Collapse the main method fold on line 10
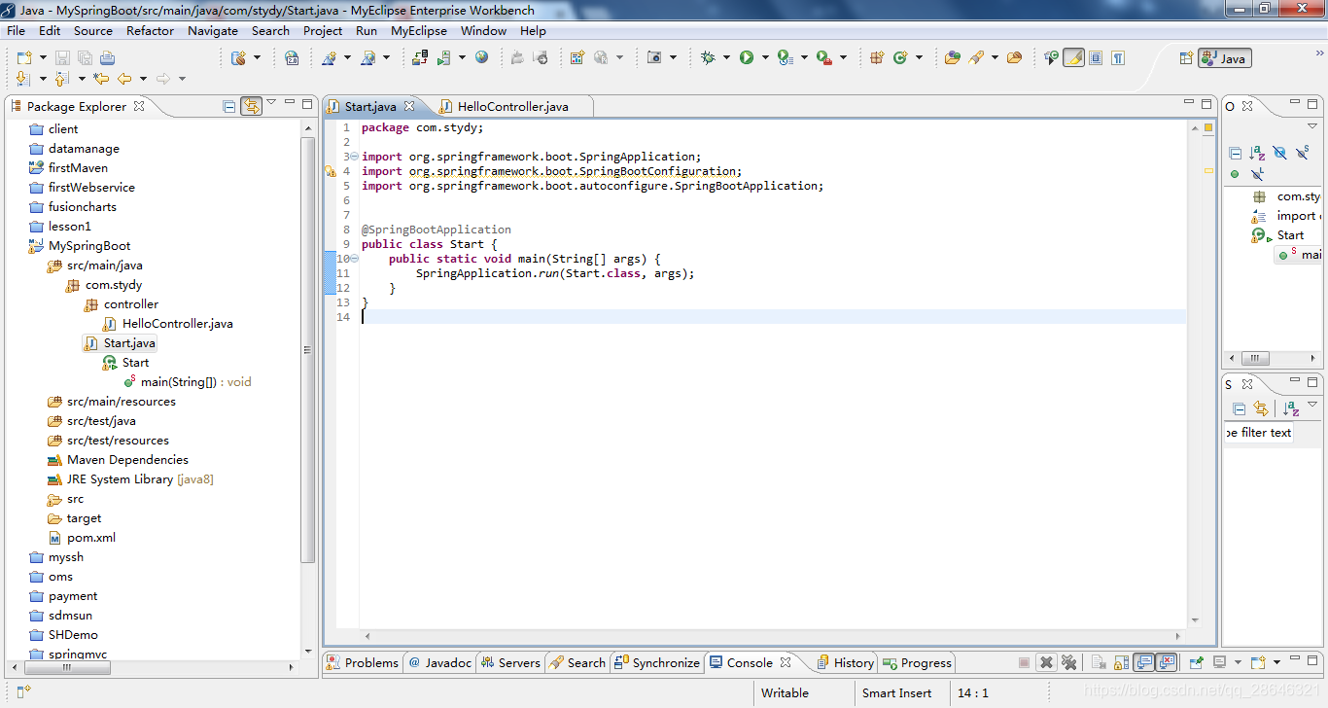Image resolution: width=1328 pixels, height=708 pixels. 354,259
